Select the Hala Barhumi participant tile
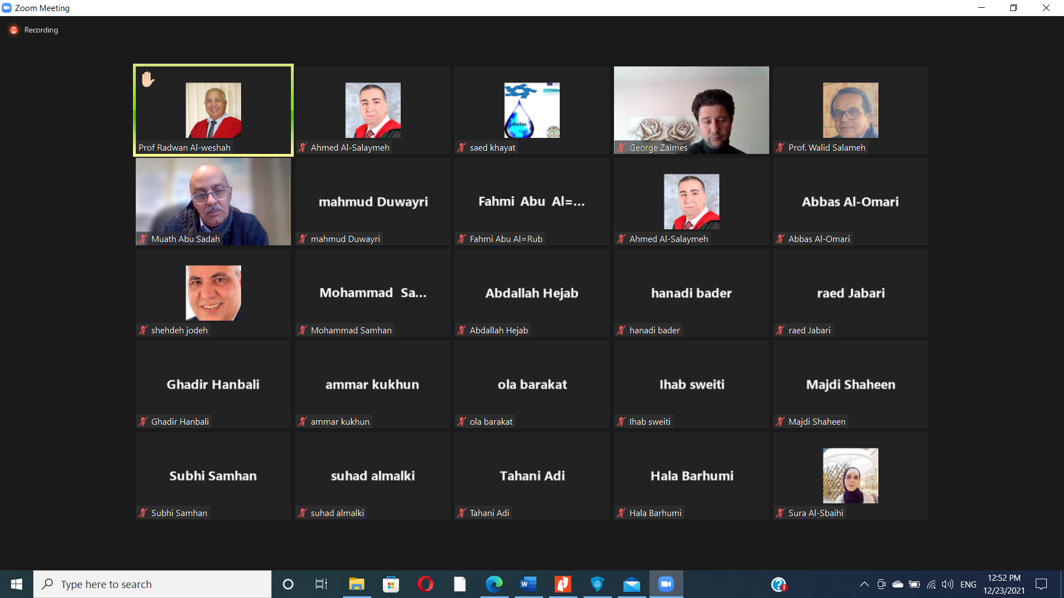 691,476
